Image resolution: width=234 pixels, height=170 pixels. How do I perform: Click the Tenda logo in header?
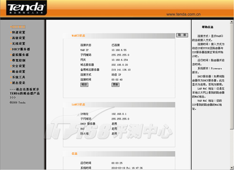click(x=27, y=8)
